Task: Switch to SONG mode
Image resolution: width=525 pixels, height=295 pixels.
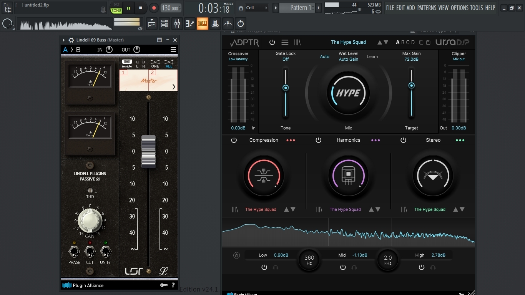Action: pos(116,11)
